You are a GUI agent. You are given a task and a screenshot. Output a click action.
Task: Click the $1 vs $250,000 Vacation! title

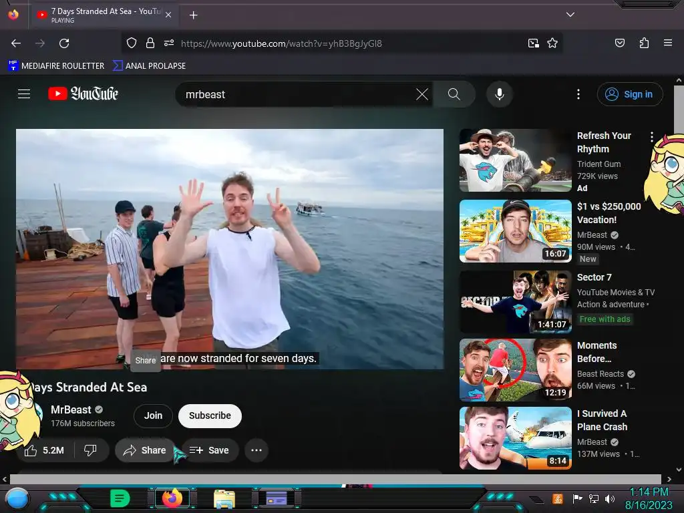pos(609,213)
